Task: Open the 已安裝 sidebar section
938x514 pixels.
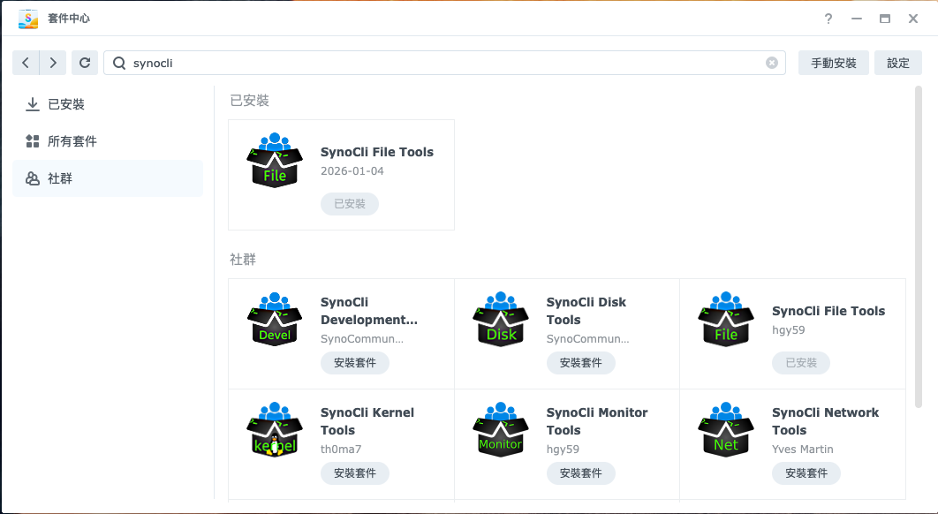Action: click(66, 104)
